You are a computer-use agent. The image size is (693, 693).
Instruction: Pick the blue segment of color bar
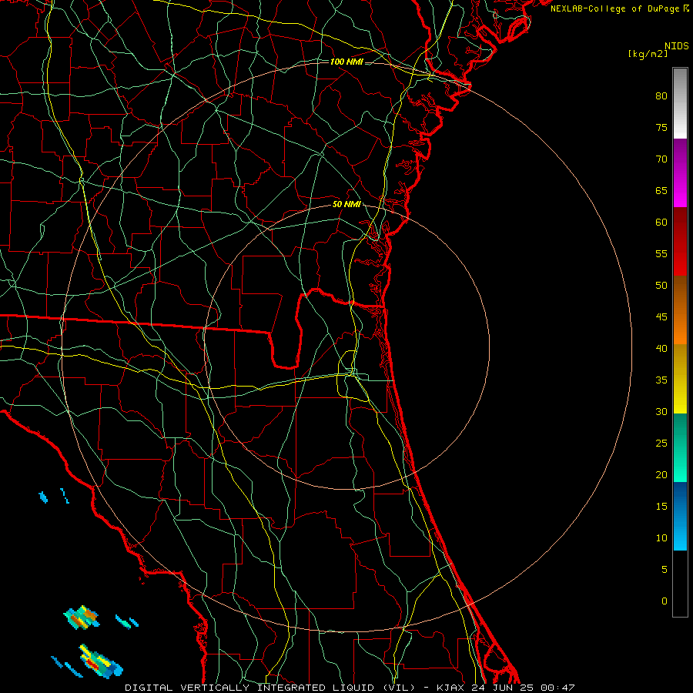(x=680, y=516)
